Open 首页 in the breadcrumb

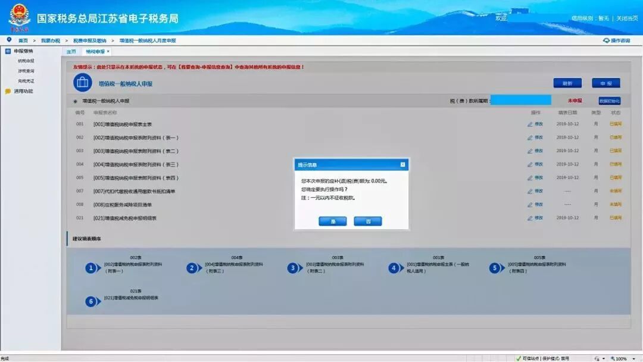click(x=23, y=40)
